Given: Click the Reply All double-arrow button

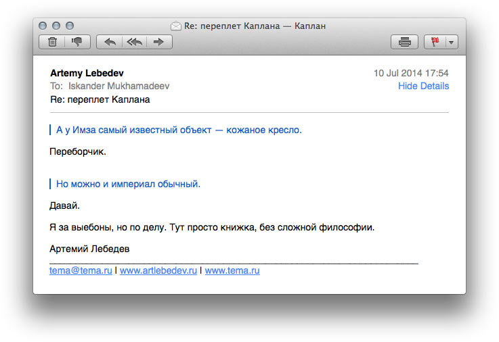Looking at the screenshot, I should (x=134, y=42).
